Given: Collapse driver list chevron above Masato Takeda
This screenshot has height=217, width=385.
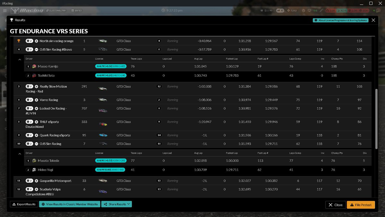Looking at the screenshot, I should [20, 154].
